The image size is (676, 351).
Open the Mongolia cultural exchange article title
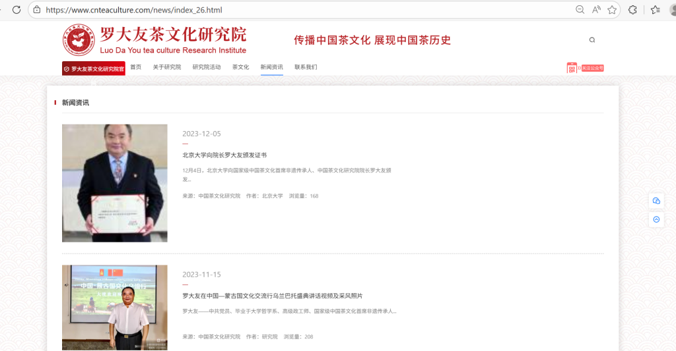click(272, 296)
